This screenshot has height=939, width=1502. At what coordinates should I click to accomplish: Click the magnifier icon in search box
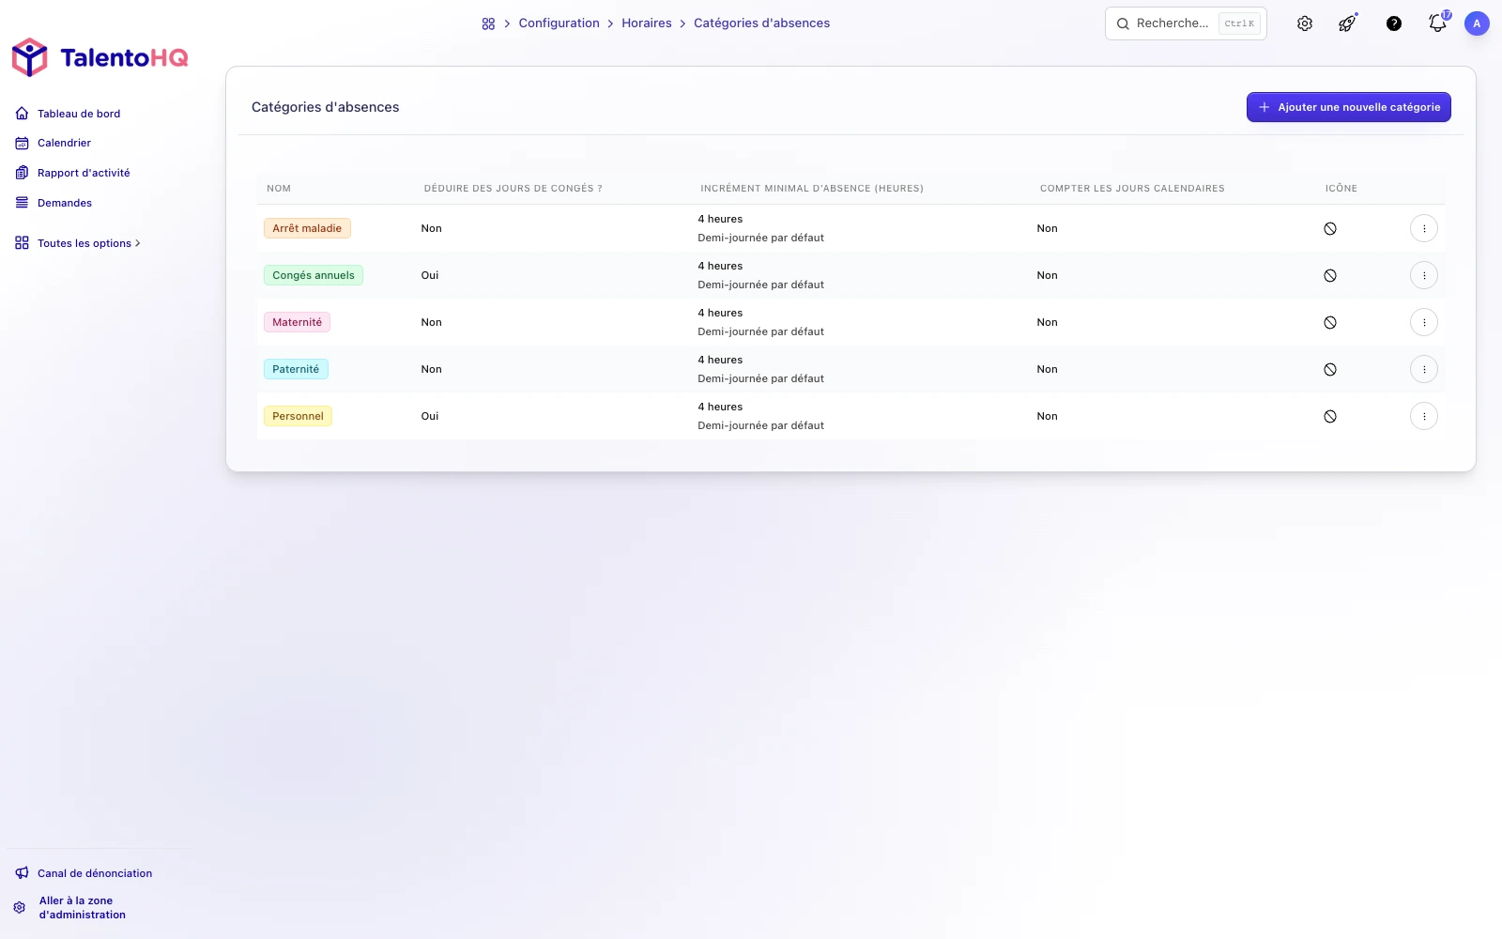pos(1123,23)
